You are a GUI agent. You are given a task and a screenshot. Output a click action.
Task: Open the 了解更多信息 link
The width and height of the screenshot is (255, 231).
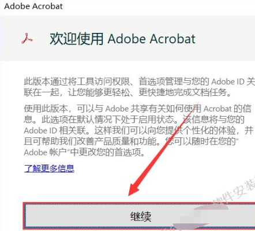[x=49, y=169]
